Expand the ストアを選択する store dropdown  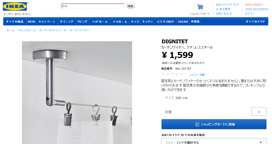click(214, 142)
